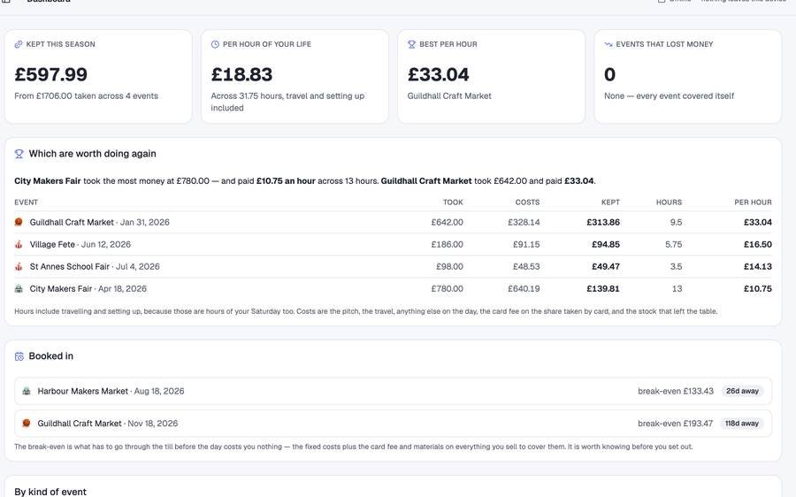Click the trophy icon beside Which are worth doing again
This screenshot has width=796, height=497.
(19, 154)
